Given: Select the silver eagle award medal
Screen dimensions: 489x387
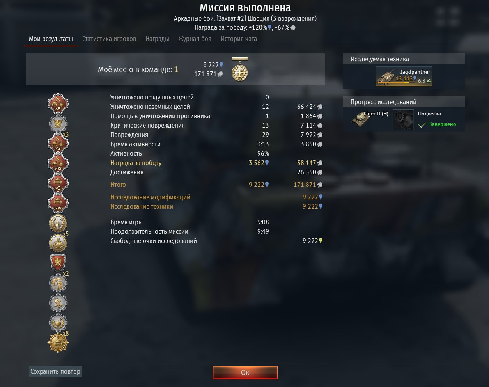Looking at the screenshot, I should coord(58,303).
